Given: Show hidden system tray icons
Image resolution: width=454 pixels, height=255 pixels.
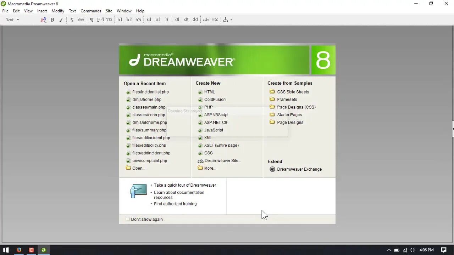Looking at the screenshot, I should [x=389, y=250].
